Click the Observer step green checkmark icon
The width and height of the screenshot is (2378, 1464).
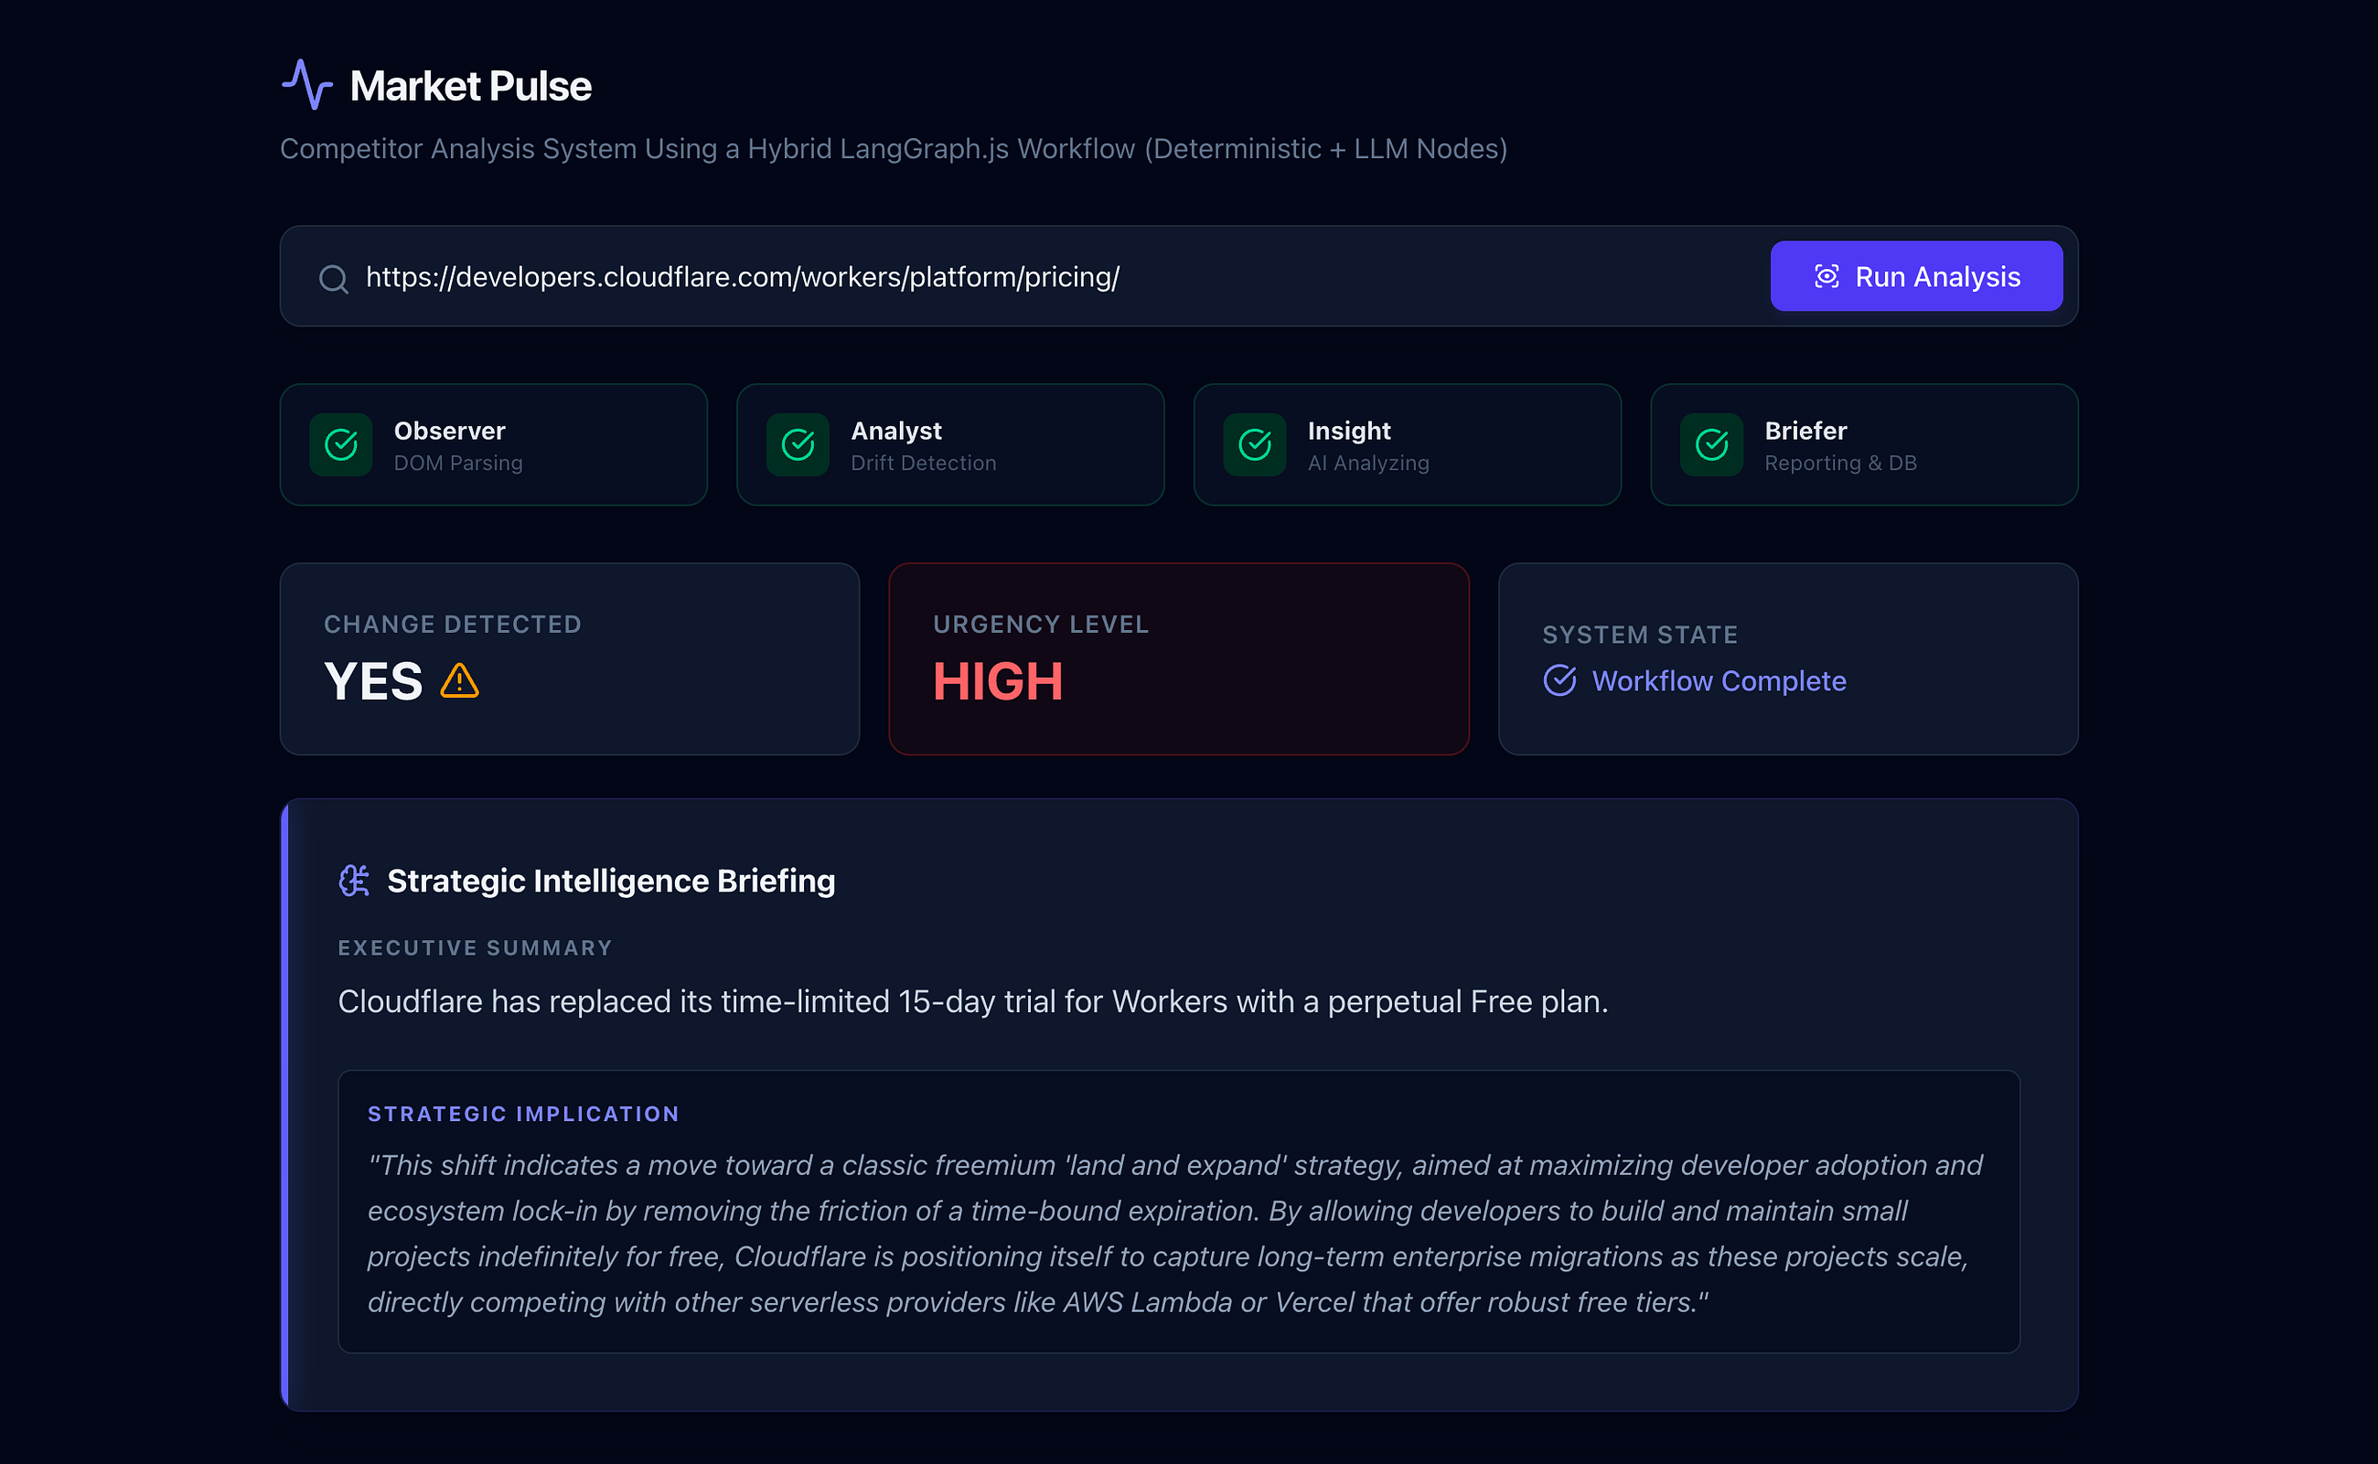tap(341, 444)
